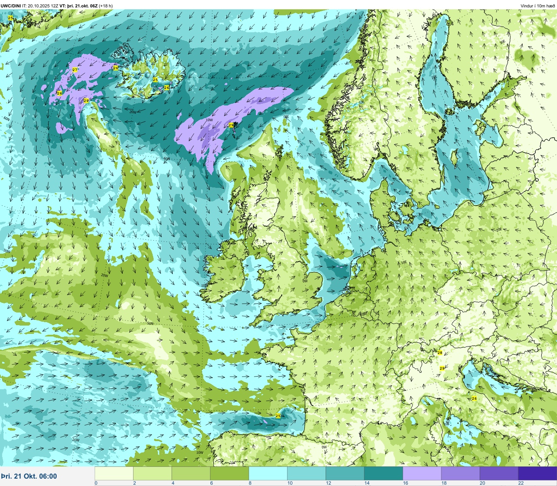The image size is (557, 486).
Task: Click the medium purple 18–20 legend swatch
Action: click(x=460, y=473)
